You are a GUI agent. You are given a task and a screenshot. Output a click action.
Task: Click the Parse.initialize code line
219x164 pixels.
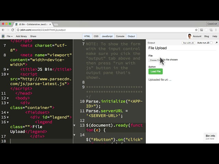(x=114, y=104)
